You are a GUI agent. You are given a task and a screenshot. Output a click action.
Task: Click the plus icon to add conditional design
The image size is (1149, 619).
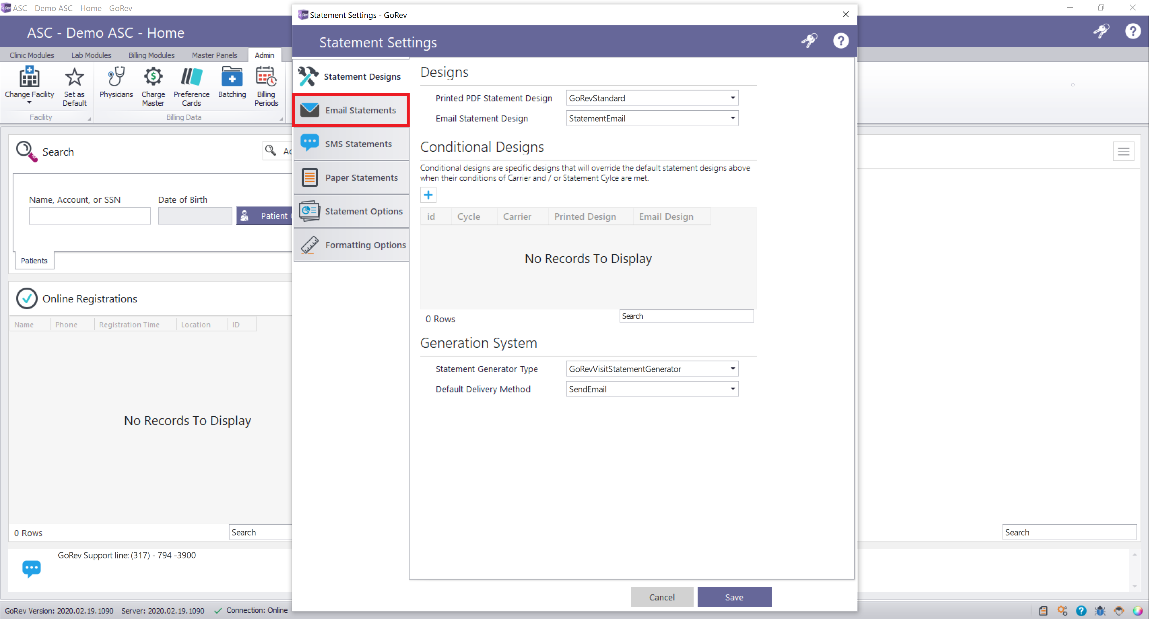click(x=428, y=195)
